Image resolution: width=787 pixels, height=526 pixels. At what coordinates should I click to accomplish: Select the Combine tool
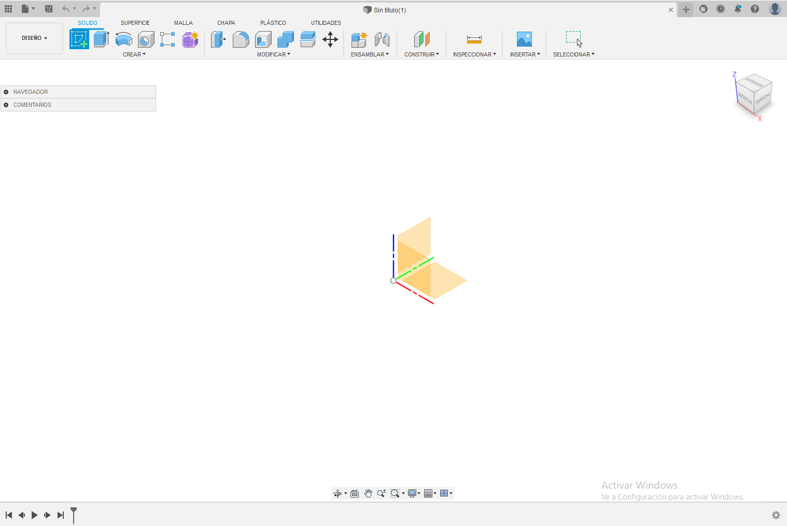coord(285,39)
